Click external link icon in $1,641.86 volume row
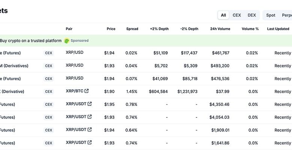This screenshot has width=292, height=153. [89, 143]
